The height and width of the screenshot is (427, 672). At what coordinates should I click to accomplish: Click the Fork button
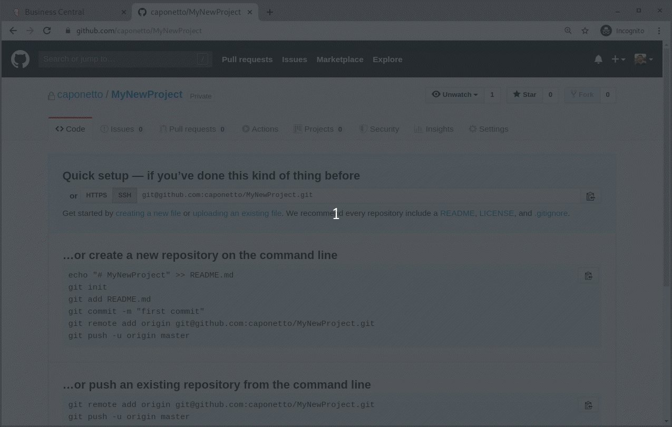tap(582, 95)
